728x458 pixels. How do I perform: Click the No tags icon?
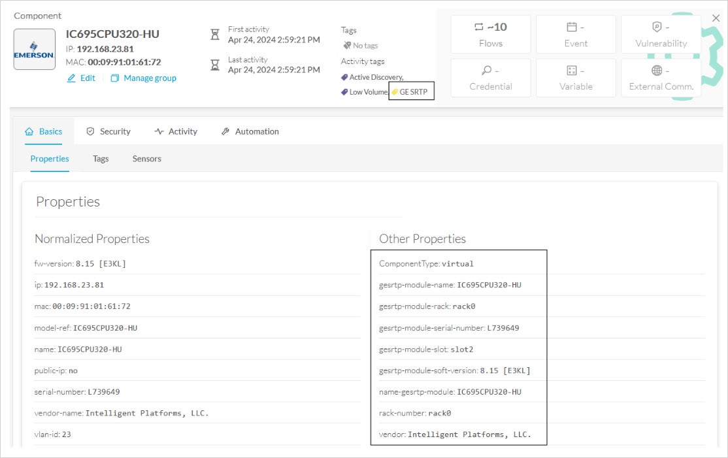point(347,45)
